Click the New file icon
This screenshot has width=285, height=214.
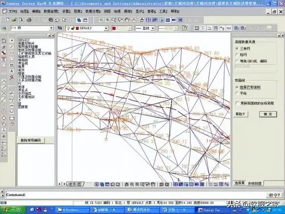tap(8, 20)
